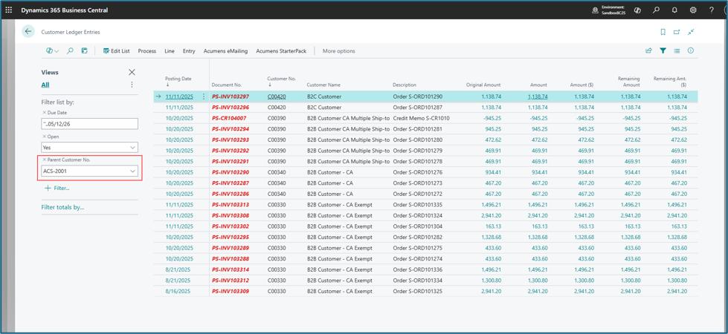Click description Order S-ORD101282
728x334 pixels.
[417, 238]
